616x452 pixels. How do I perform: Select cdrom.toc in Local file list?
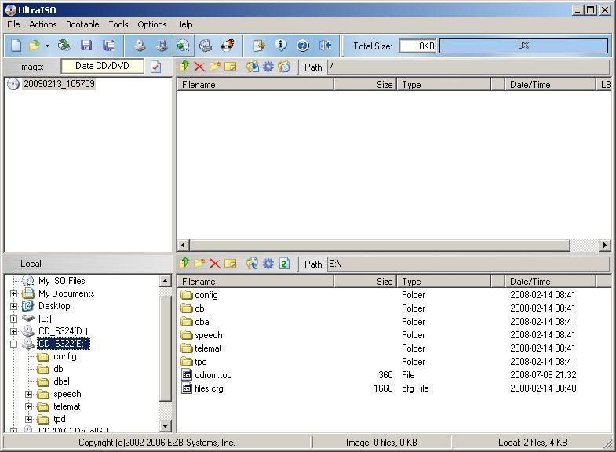click(213, 375)
